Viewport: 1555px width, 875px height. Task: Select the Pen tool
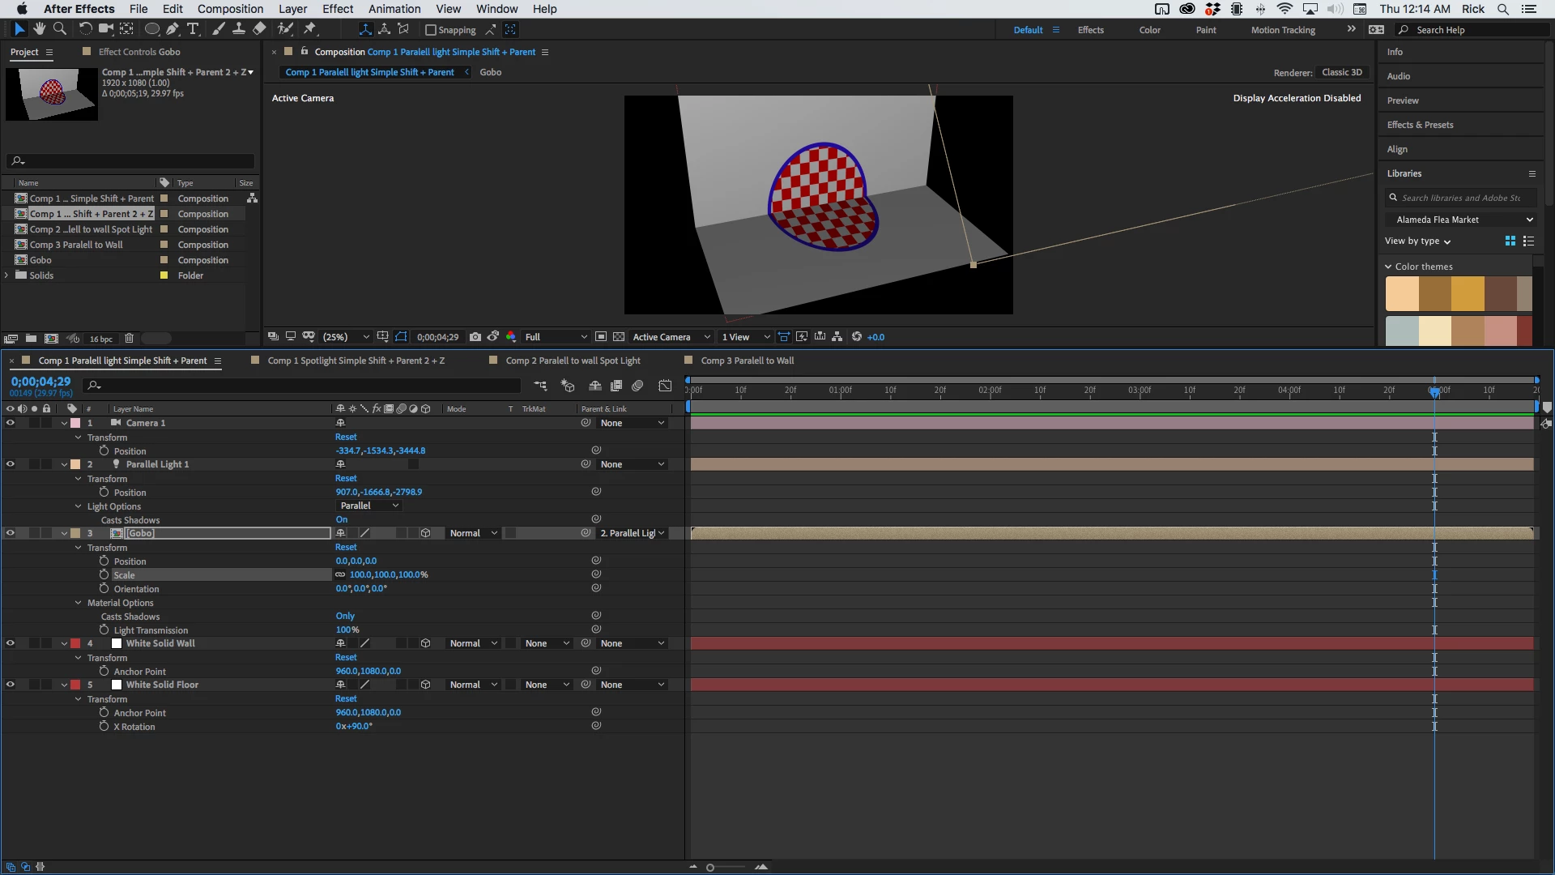(x=173, y=29)
